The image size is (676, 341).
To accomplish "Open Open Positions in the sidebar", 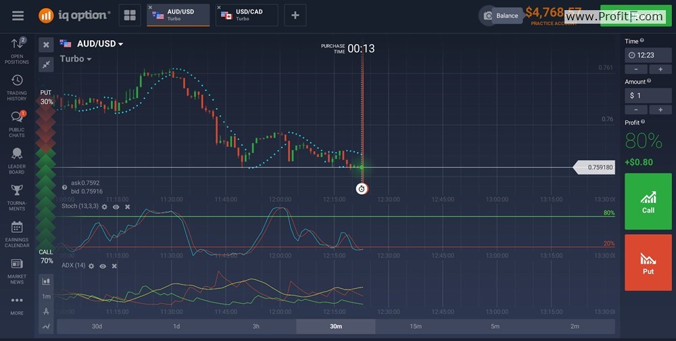I will coord(17,51).
